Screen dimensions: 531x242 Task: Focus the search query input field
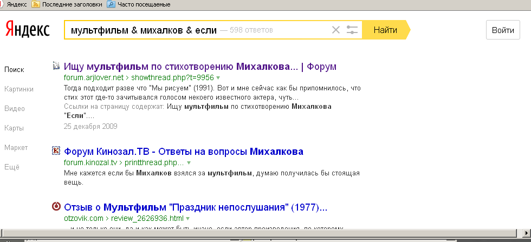point(195,30)
